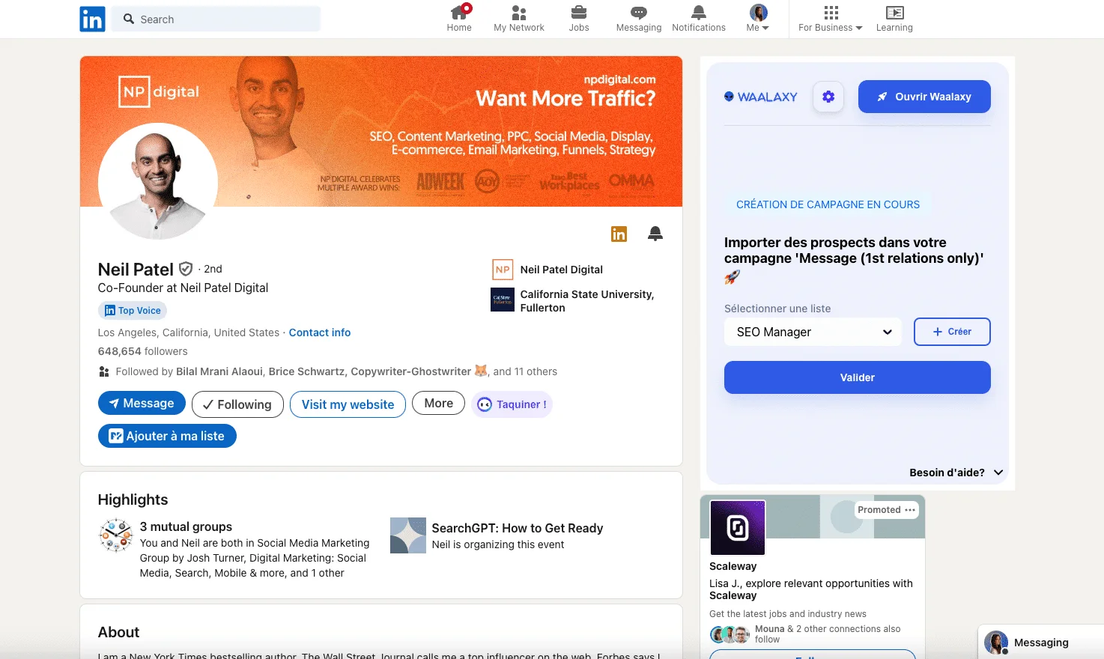Expand the Me profile menu

758,19
